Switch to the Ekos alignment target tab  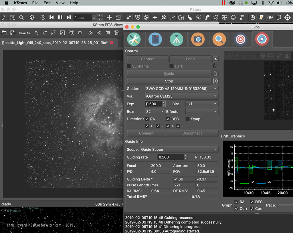coord(241,39)
